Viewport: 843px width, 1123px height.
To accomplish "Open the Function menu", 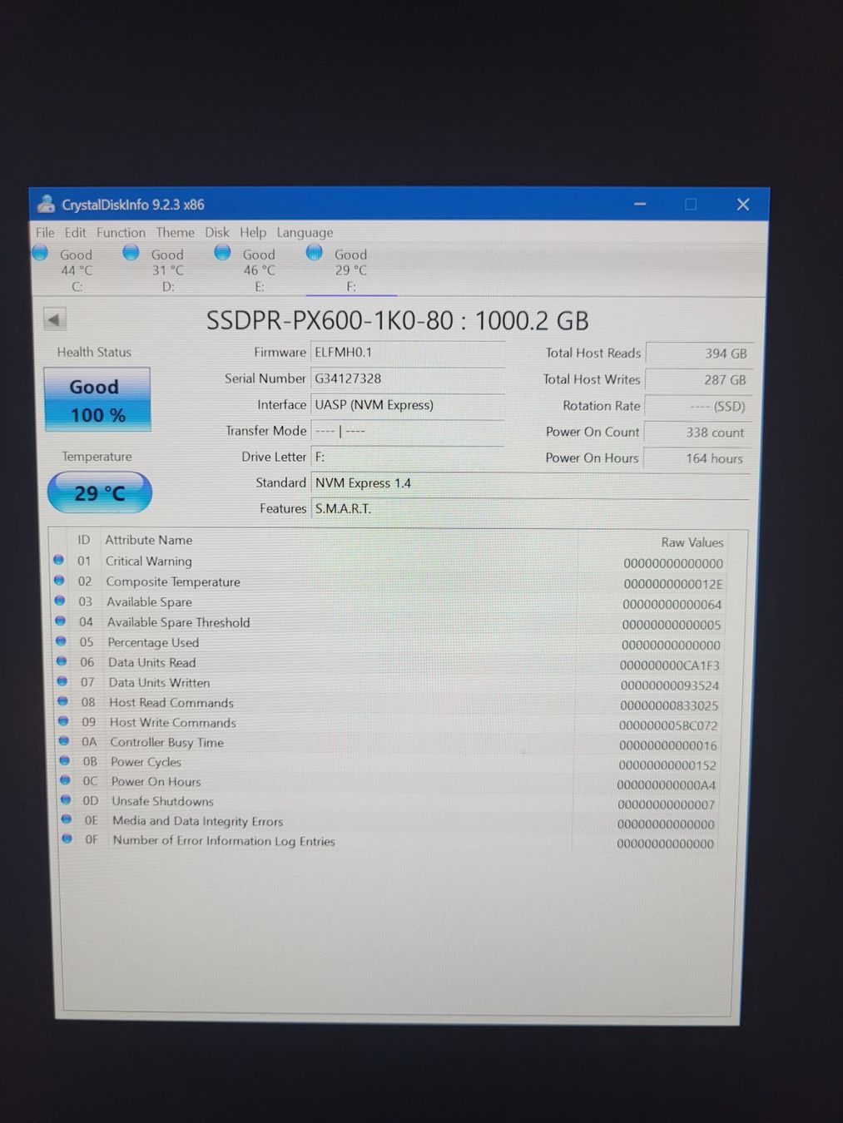I will coord(121,233).
